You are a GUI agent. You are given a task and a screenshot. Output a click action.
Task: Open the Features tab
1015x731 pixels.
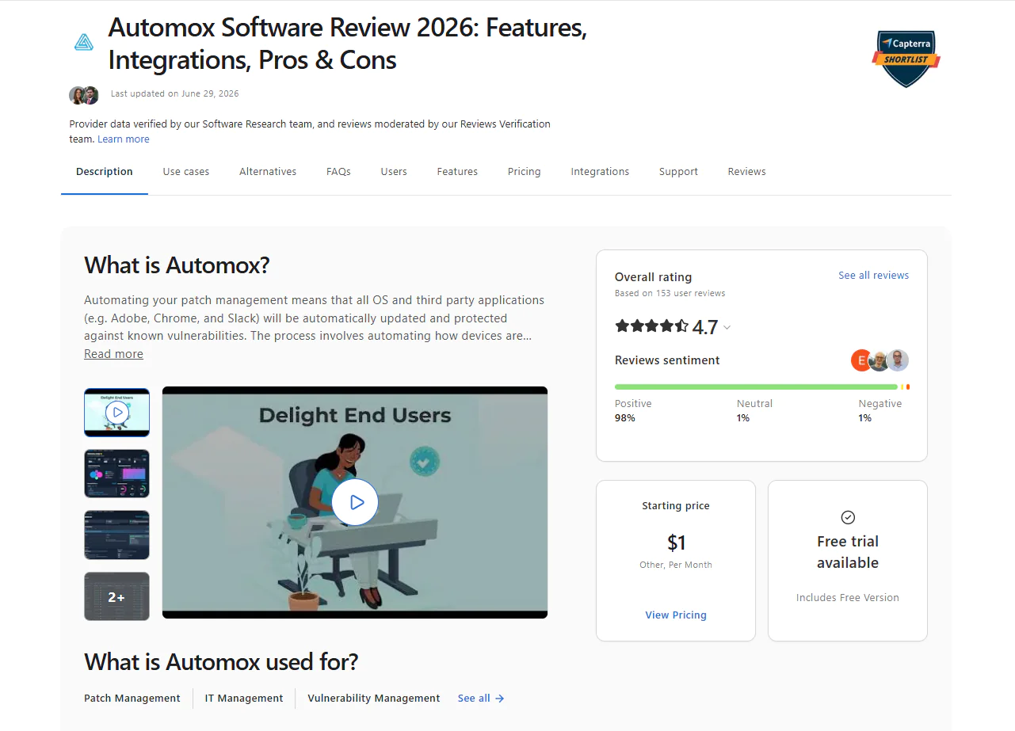457,172
